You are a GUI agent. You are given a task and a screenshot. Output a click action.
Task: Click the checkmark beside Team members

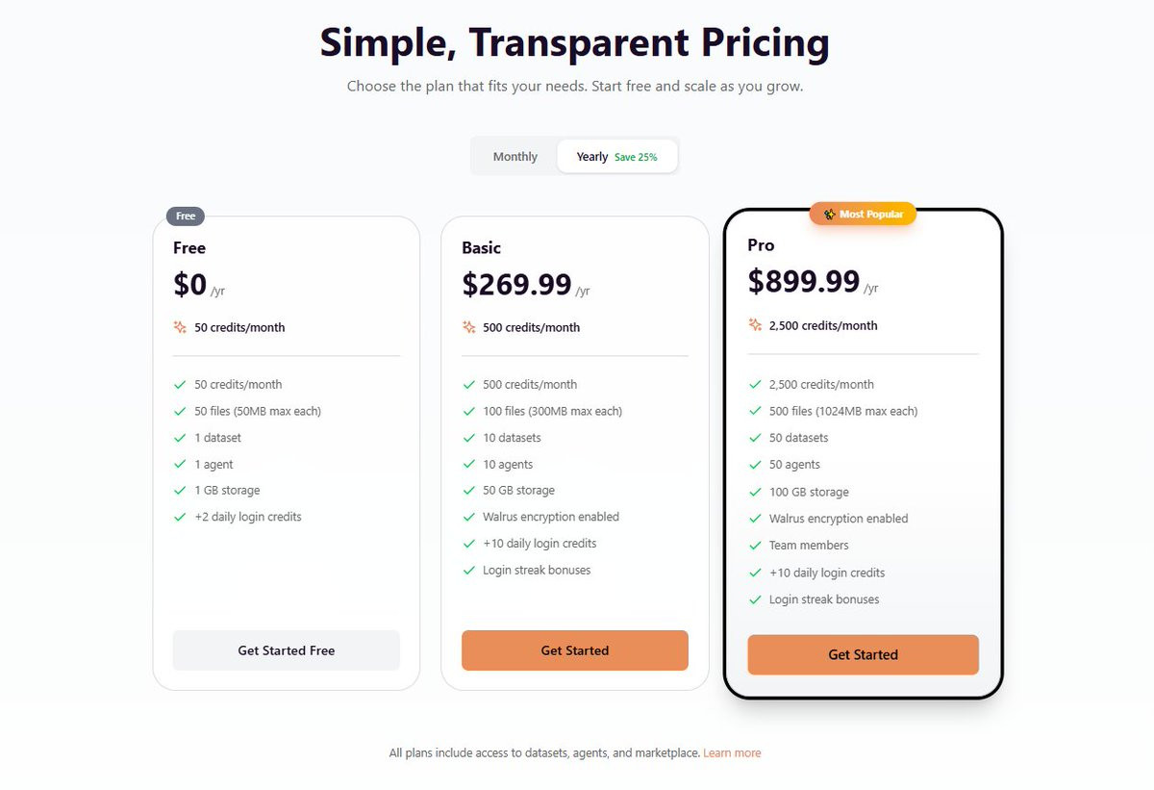pyautogui.click(x=755, y=546)
